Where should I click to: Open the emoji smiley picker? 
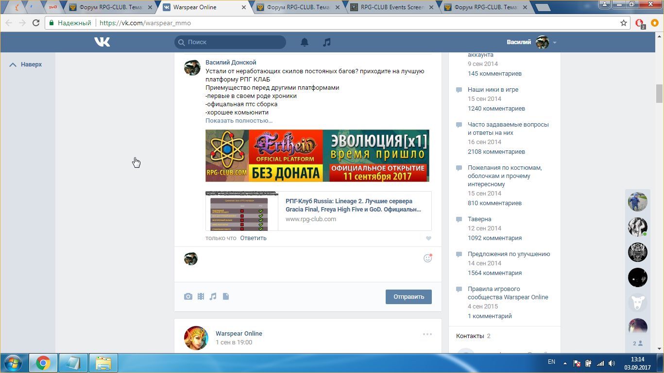(427, 259)
